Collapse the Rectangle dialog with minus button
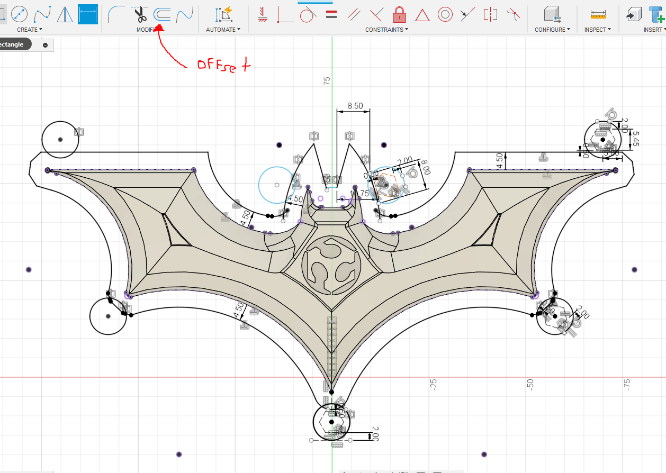The width and height of the screenshot is (666, 473). (x=45, y=45)
